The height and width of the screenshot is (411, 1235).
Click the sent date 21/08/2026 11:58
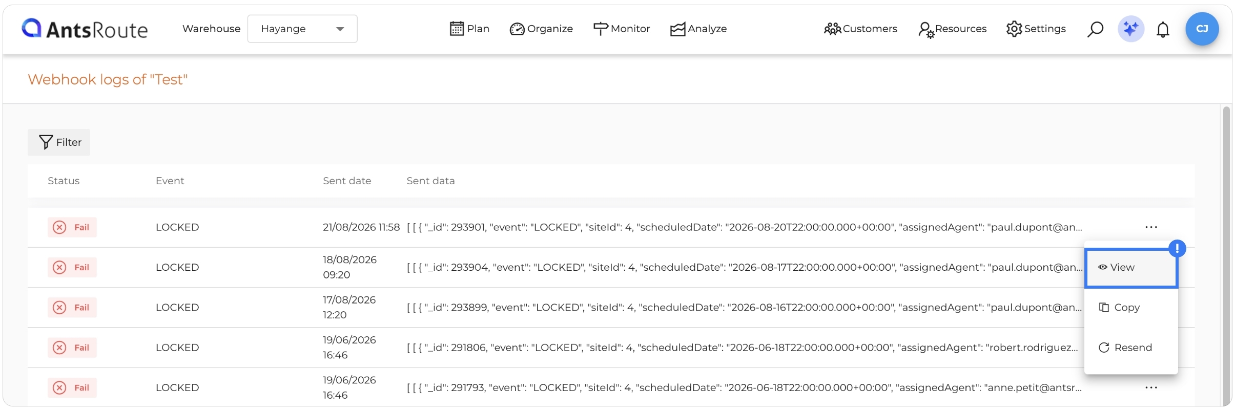361,227
